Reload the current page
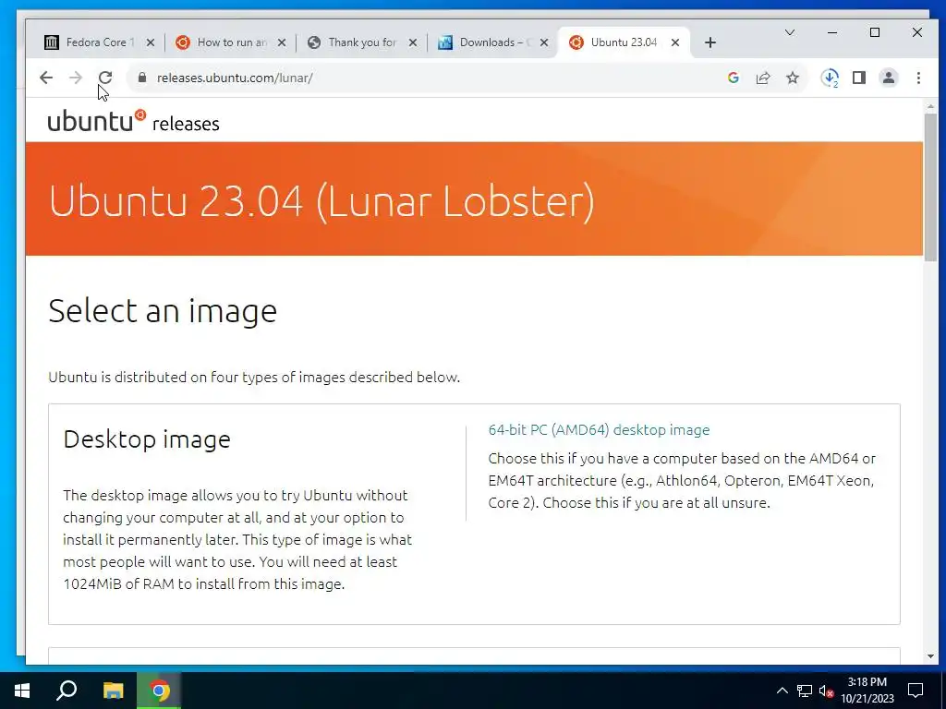This screenshot has width=946, height=709. click(x=105, y=78)
